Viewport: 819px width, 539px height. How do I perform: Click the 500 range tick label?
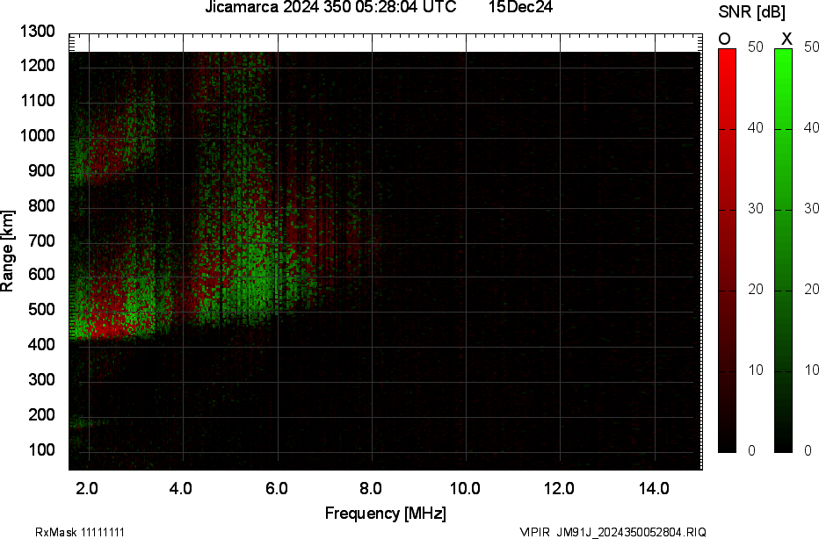point(42,309)
